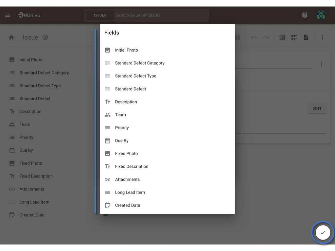Open the spreadsheet document icon
335x251 pixels.
306,38
